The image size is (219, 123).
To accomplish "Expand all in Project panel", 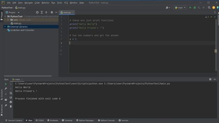I will pos(42,12).
